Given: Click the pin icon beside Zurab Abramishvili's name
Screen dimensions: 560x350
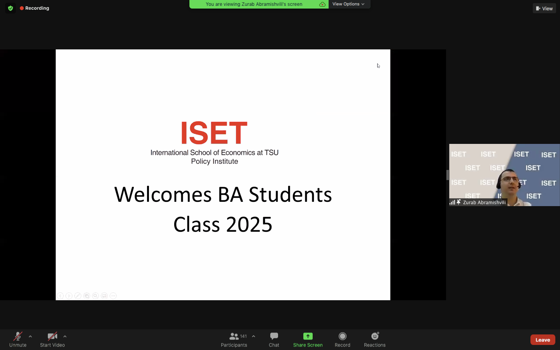Looking at the screenshot, I should [x=459, y=202].
